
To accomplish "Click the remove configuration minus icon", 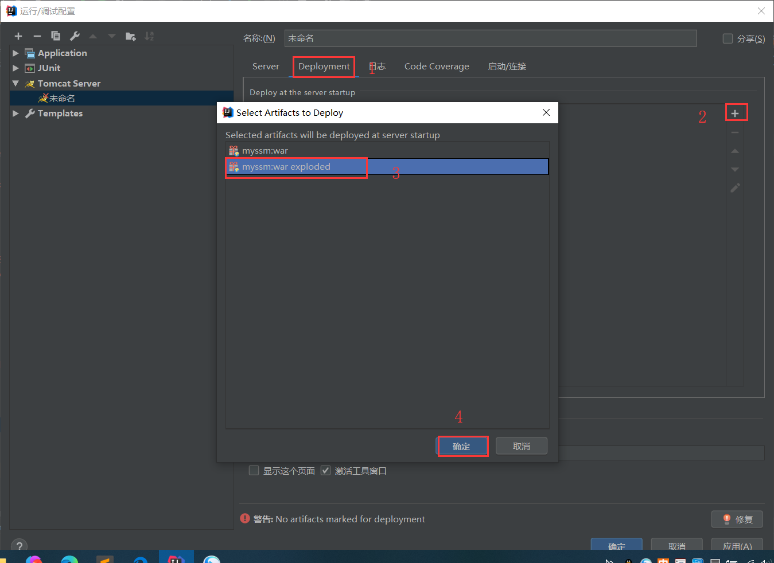I will pos(37,36).
